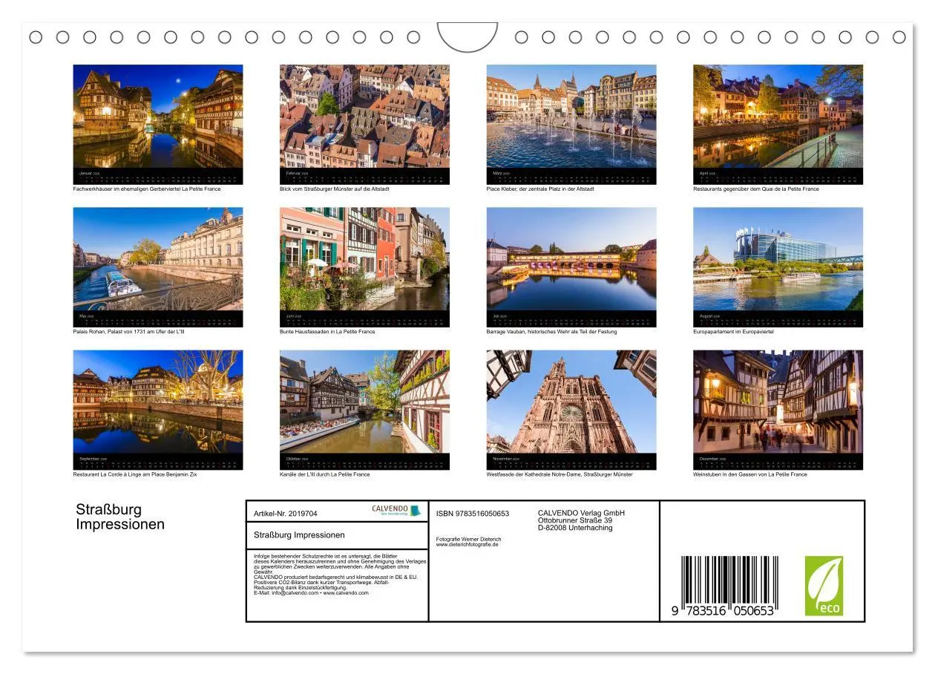
Task: Open the August Europaparlament photo
Action: coord(778,258)
